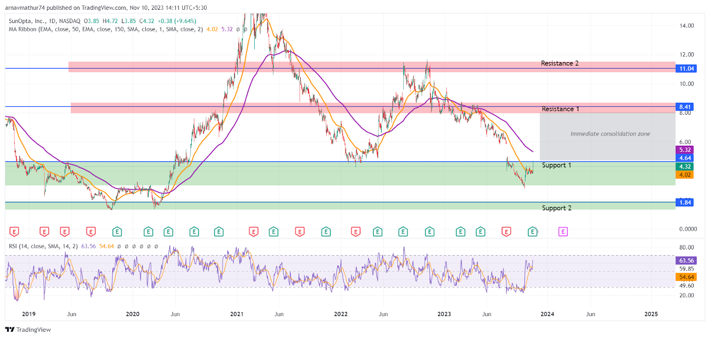Image resolution: width=710 pixels, height=338 pixels.
Task: Select the purple 5.32 price axis label
Action: click(685, 150)
